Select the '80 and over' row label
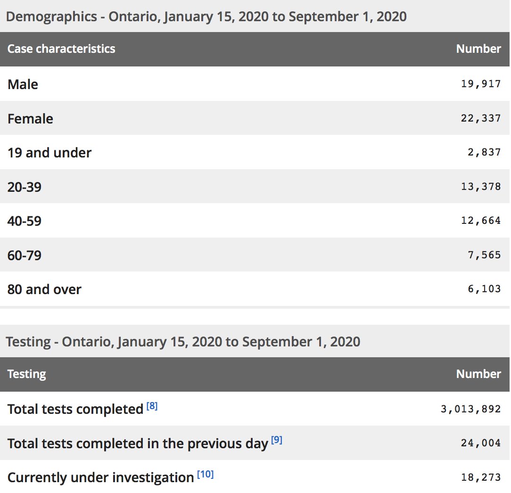 (x=44, y=289)
